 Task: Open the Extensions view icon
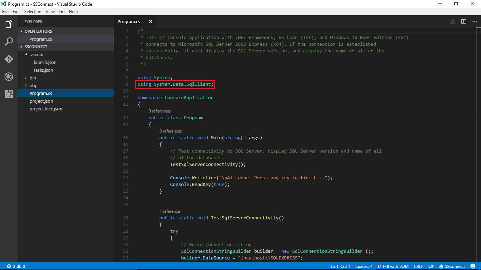pyautogui.click(x=9, y=94)
